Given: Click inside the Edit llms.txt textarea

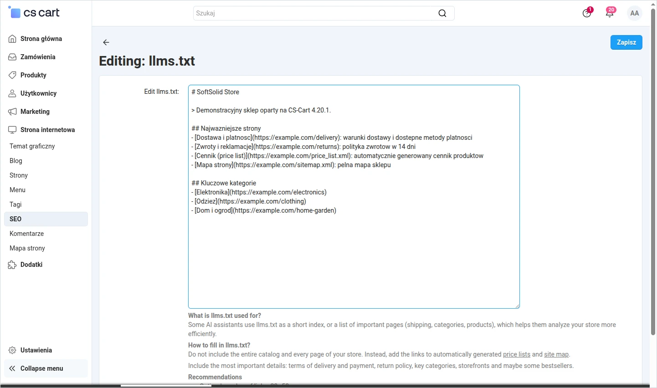Looking at the screenshot, I should [x=354, y=197].
